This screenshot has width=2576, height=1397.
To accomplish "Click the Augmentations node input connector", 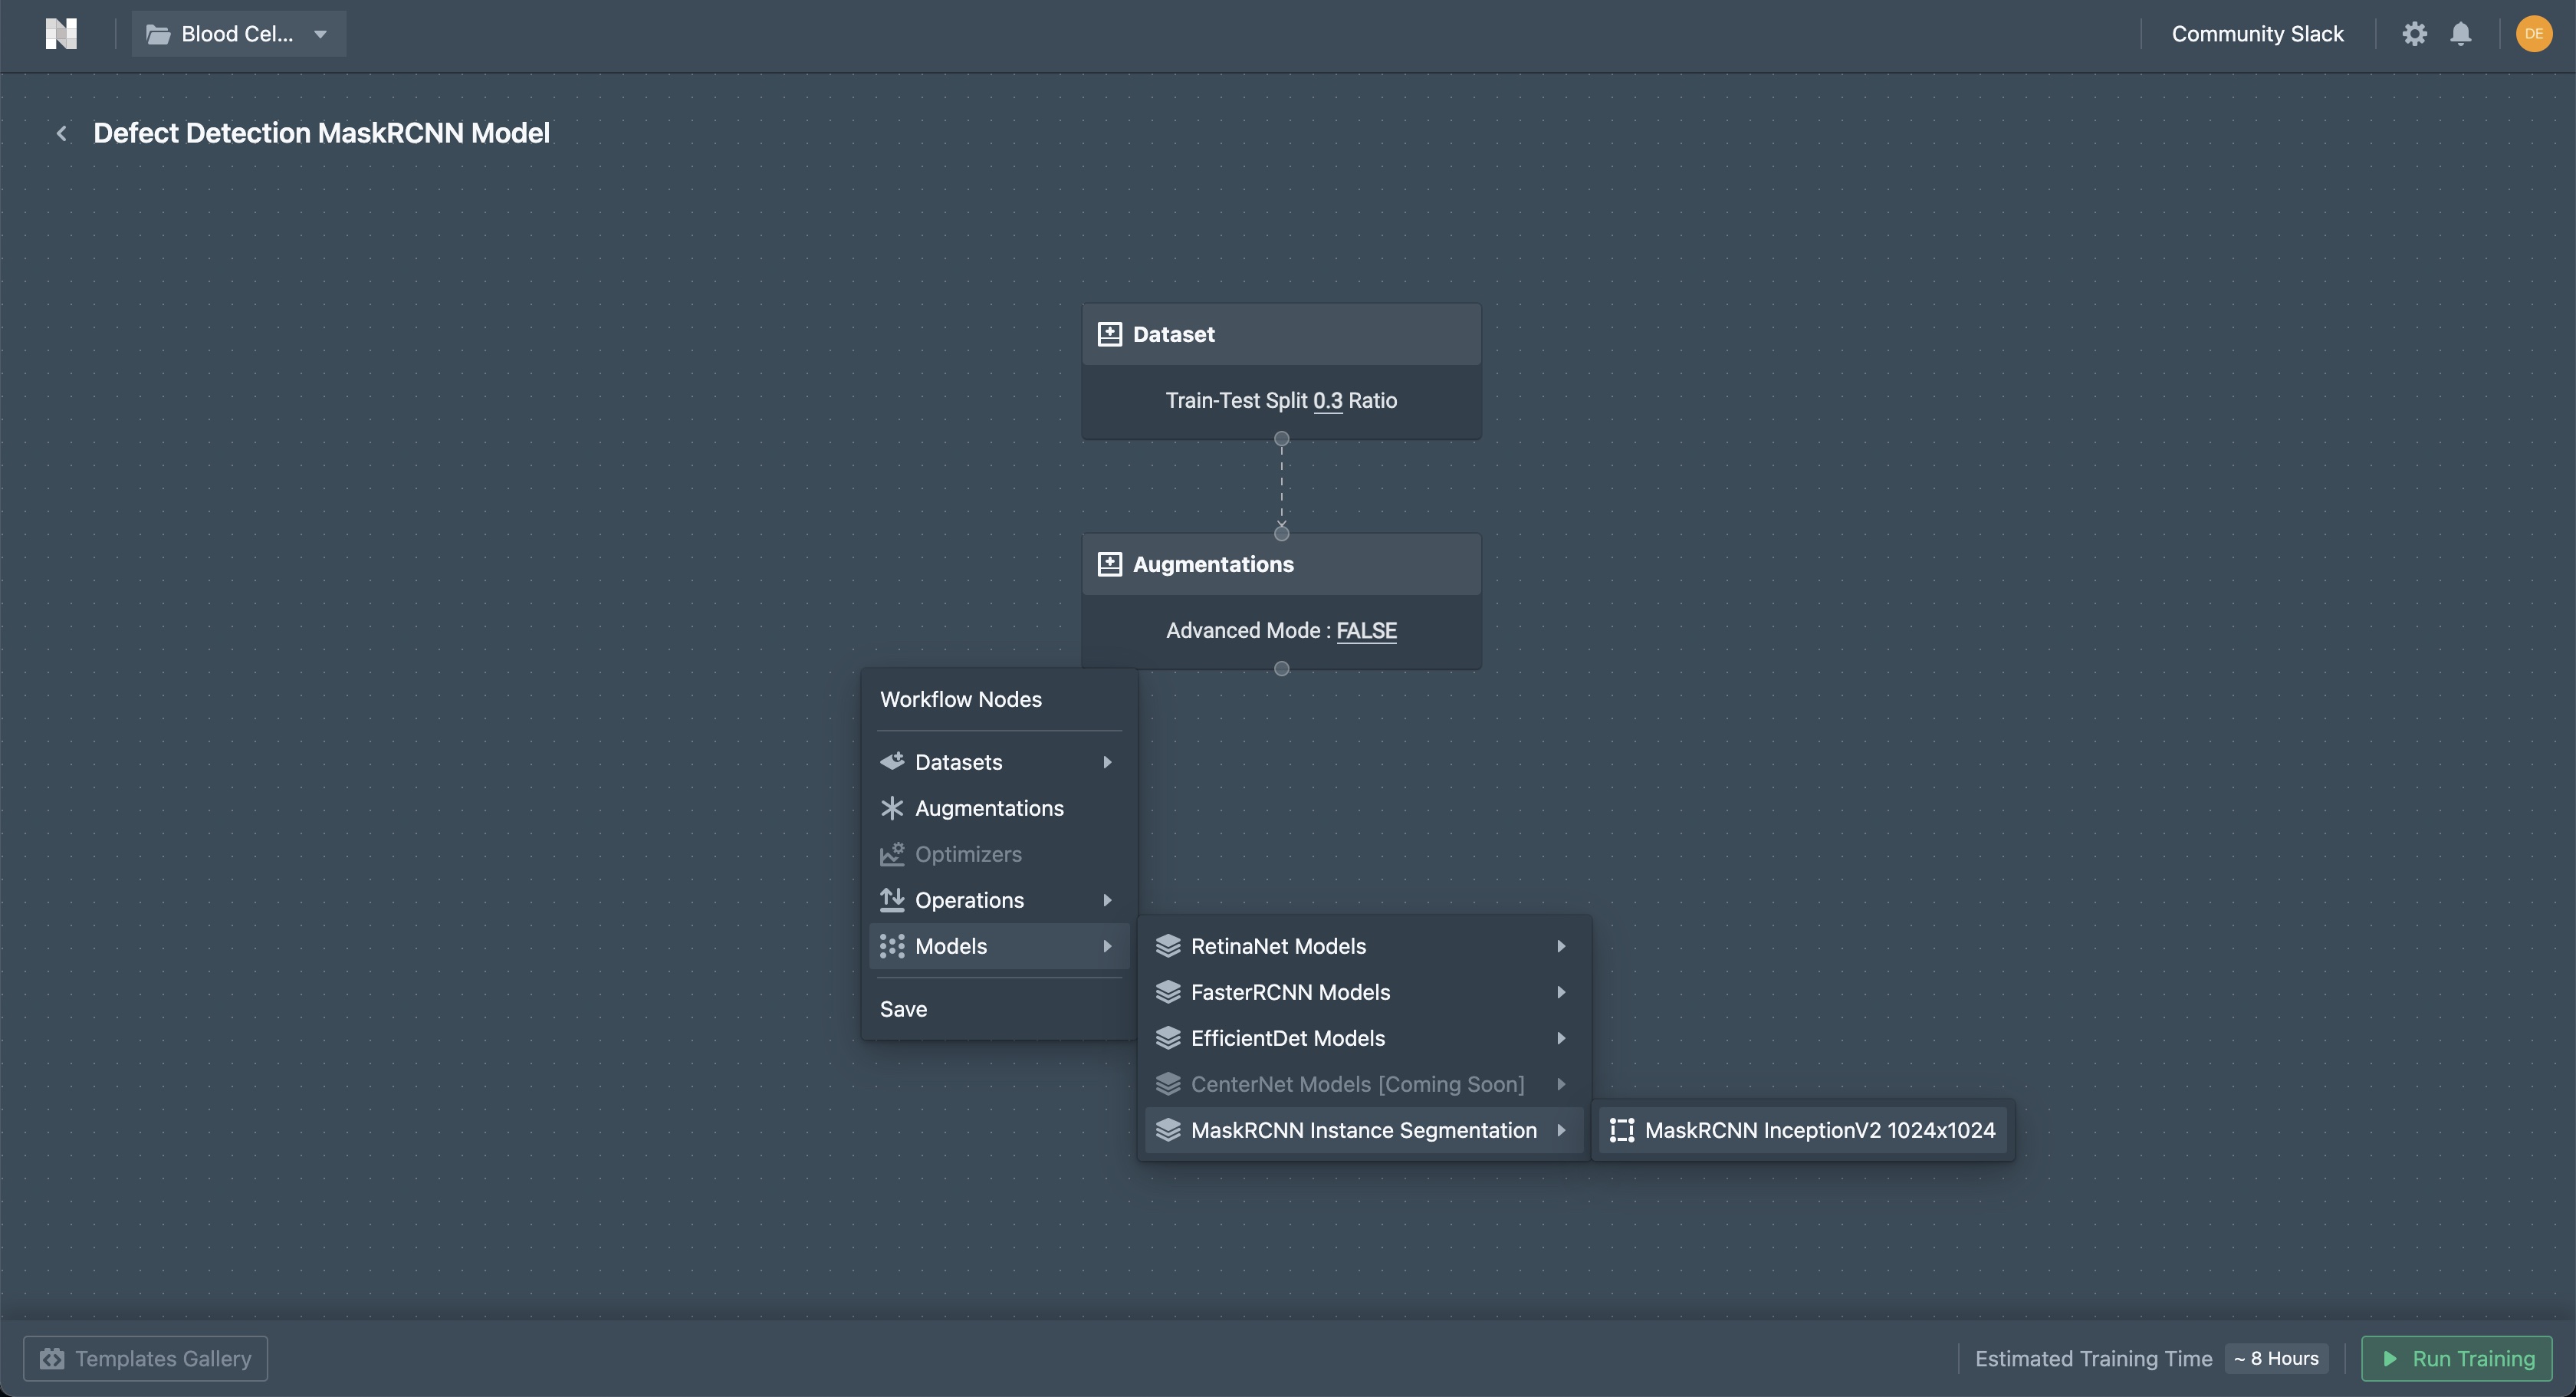I will click(x=1281, y=533).
